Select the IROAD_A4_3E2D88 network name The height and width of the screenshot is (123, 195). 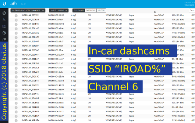(30, 107)
